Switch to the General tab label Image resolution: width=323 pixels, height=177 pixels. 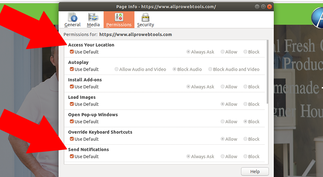point(72,25)
